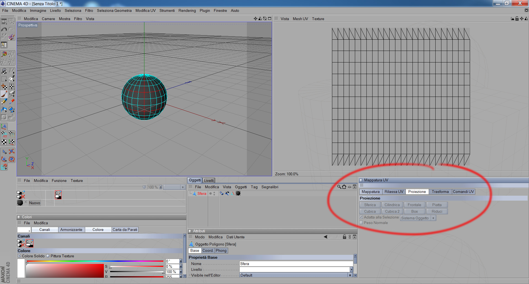Viewport: 529px width, 284px height.
Task: Click the back arrow in Attributi panel
Action: click(x=325, y=237)
